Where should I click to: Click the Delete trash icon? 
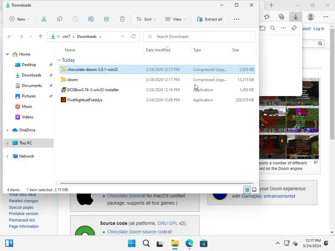point(122,19)
